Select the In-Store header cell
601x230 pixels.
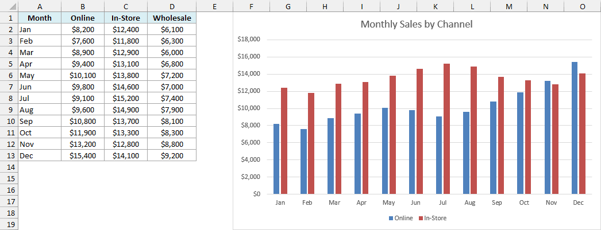pos(126,18)
